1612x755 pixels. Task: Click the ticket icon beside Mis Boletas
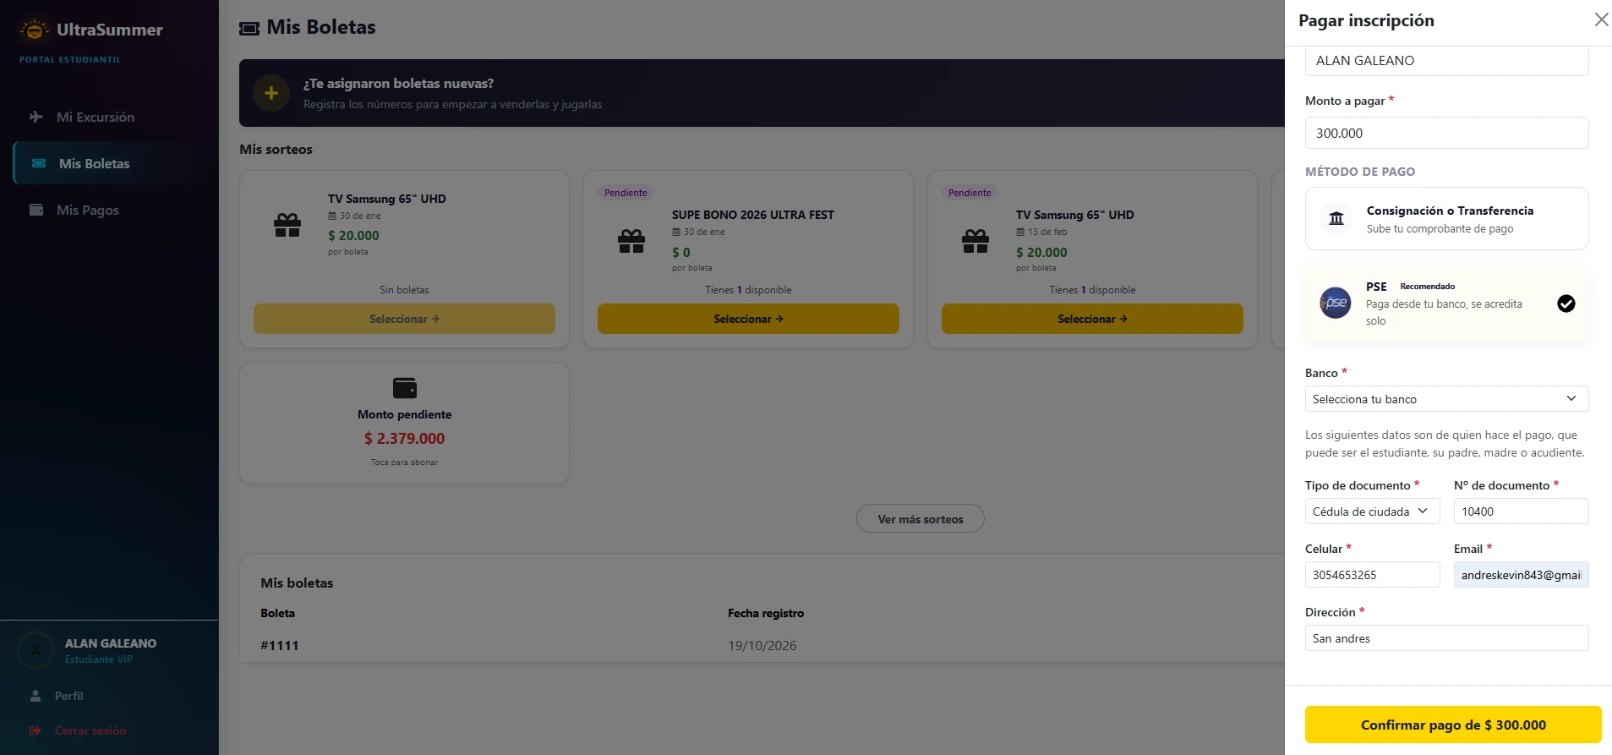(39, 163)
